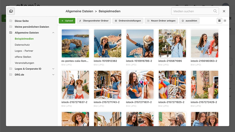235x132 pixels.
Task: Activate the auswählen selection mode
Action: click(x=190, y=21)
